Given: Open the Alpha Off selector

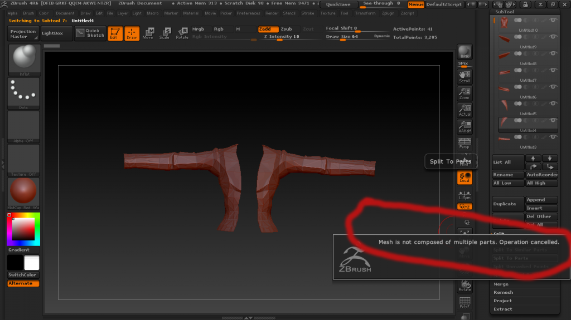Looking at the screenshot, I should [24, 127].
